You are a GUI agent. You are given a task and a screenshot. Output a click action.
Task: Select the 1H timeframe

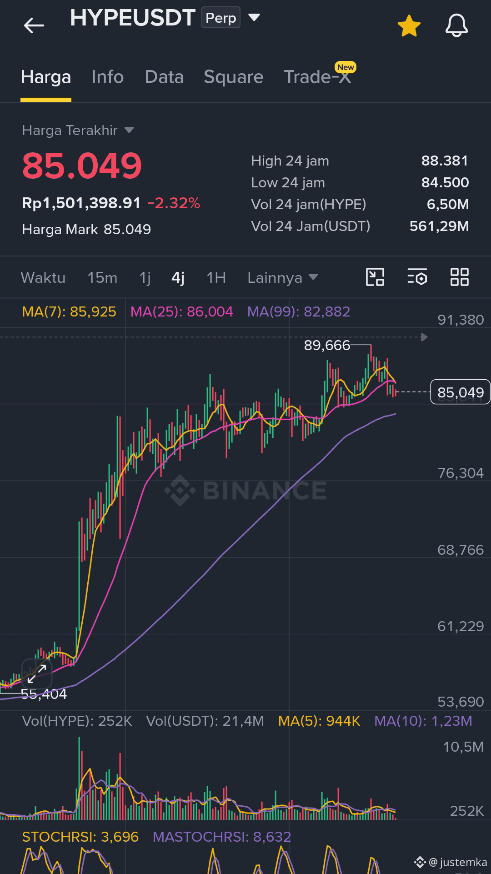pyautogui.click(x=216, y=277)
